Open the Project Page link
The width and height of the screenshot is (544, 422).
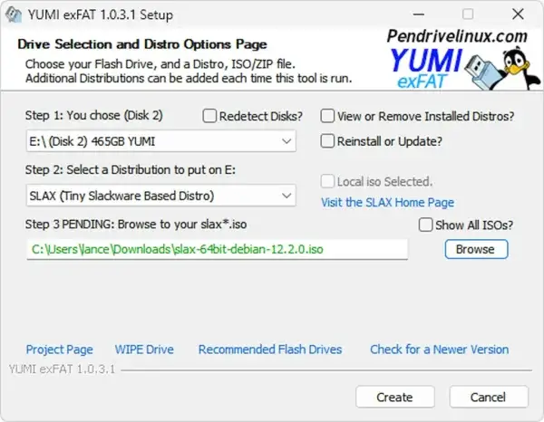[59, 350]
